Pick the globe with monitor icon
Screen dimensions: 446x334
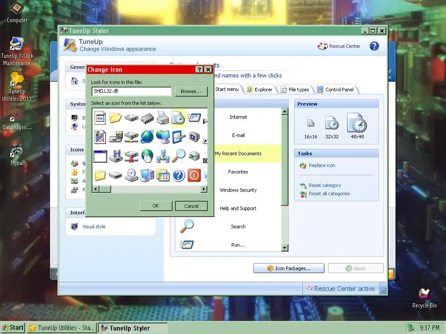[x=163, y=137]
